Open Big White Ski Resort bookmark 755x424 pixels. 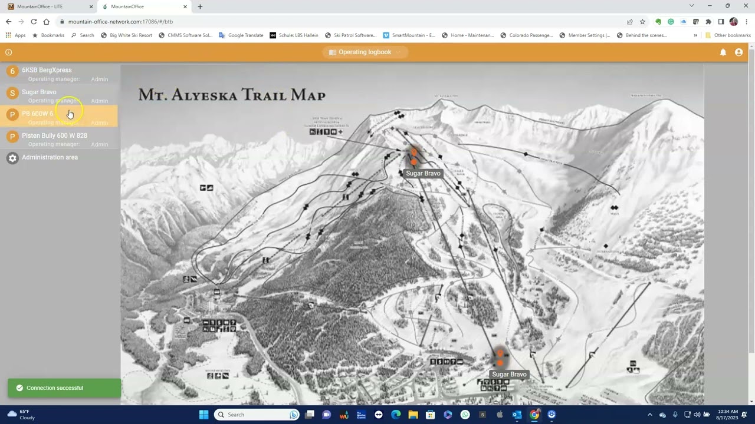126,35
